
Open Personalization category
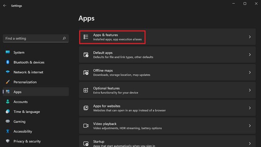tap(36, 82)
